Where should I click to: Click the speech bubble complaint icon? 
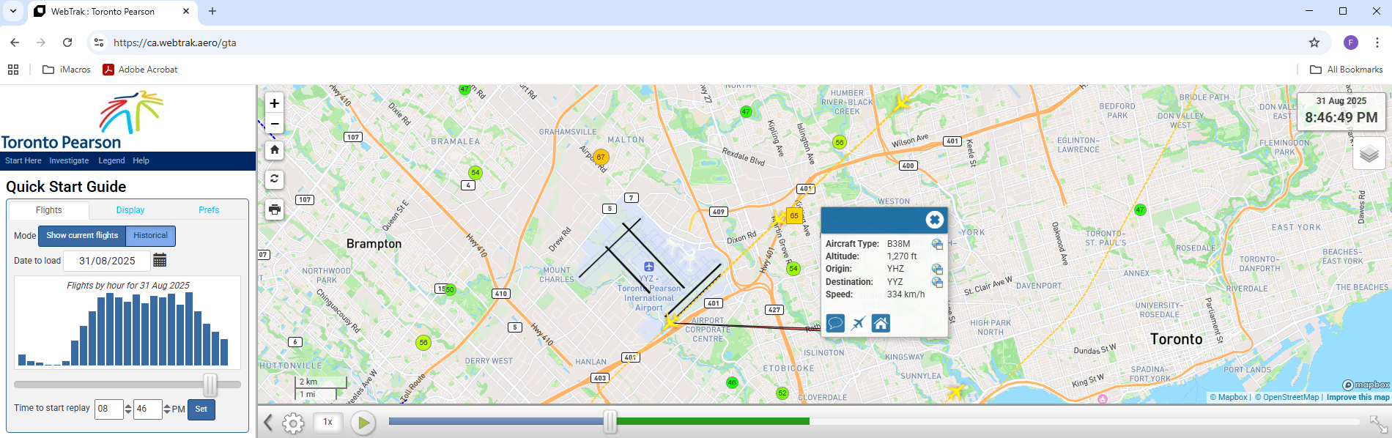(x=835, y=323)
